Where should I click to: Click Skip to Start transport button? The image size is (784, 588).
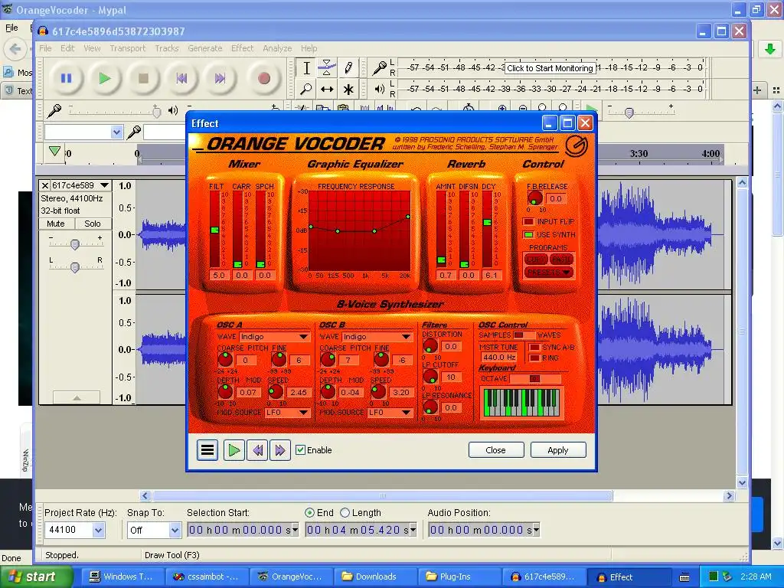point(181,79)
